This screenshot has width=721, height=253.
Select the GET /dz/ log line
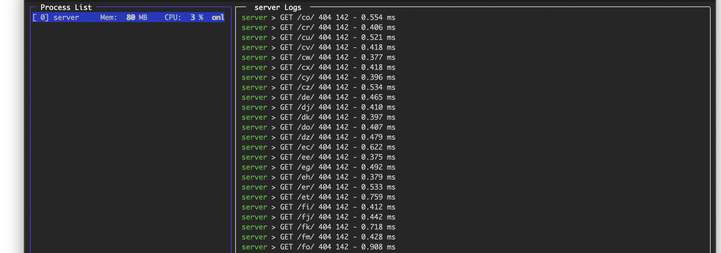tap(318, 137)
